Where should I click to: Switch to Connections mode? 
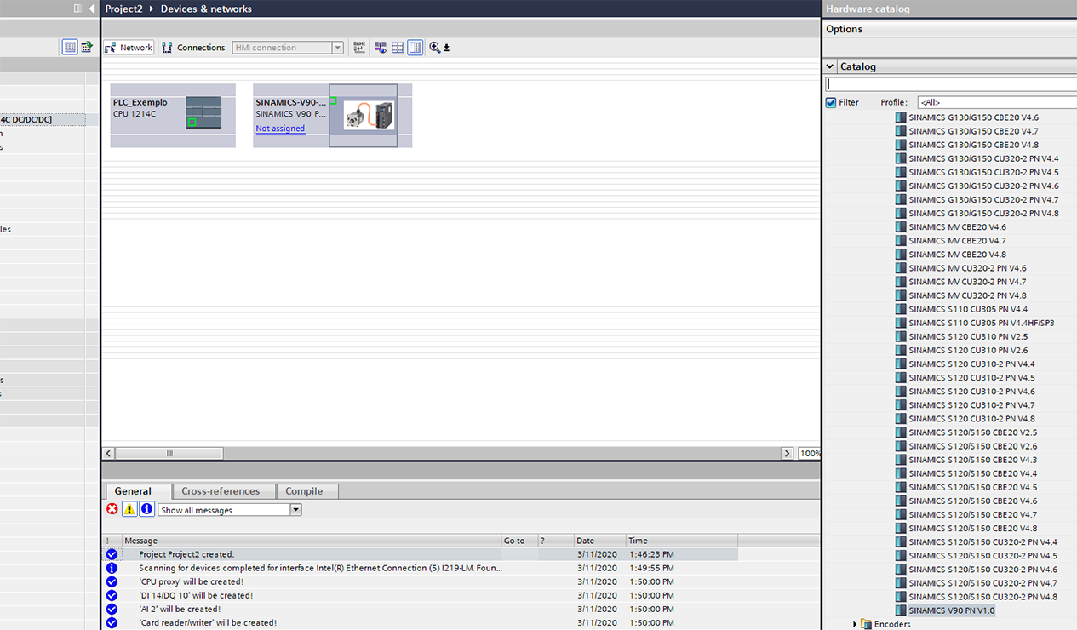point(193,48)
